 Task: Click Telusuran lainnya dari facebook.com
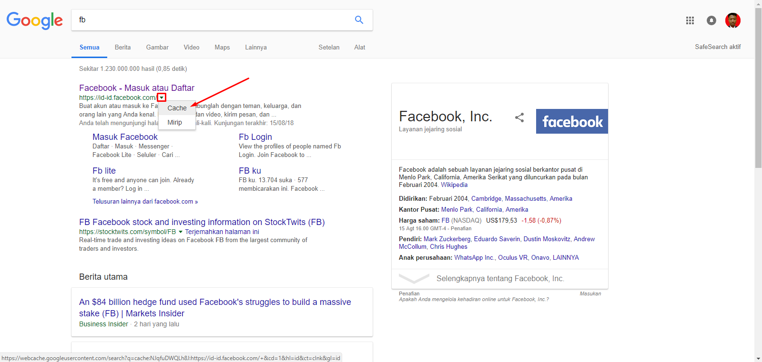145,202
